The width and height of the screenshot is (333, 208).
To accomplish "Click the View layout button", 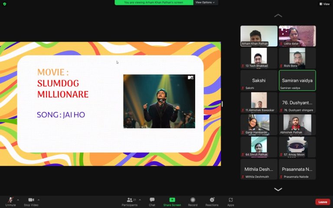I will tap(324, 4).
